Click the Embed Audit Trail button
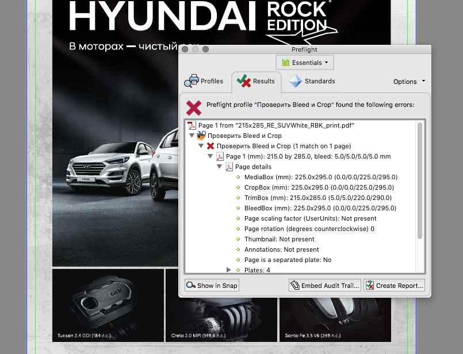 (325, 286)
